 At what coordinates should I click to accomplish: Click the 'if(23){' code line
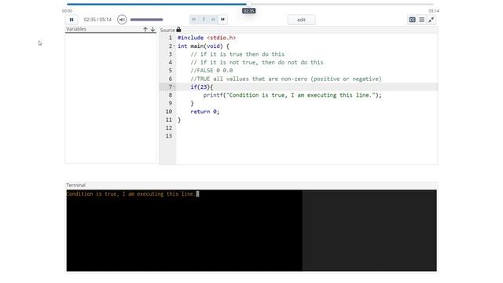tap(202, 87)
